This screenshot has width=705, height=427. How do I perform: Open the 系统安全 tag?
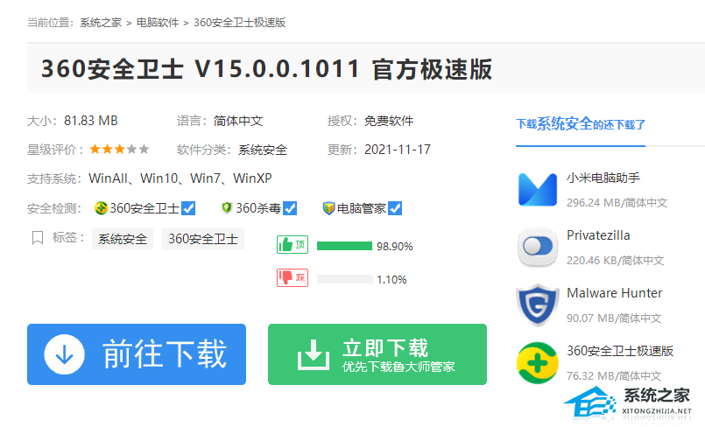123,239
